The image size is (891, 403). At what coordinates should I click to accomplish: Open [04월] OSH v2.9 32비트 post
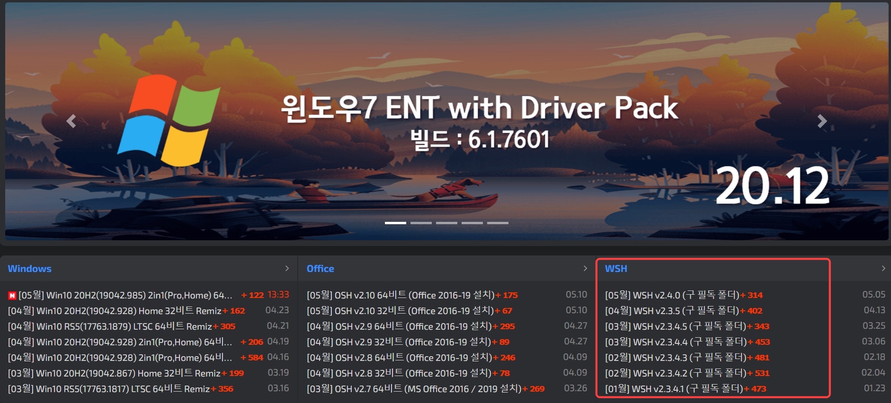399,342
